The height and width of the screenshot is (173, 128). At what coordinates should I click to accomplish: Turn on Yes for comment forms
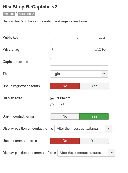[x=94, y=141]
